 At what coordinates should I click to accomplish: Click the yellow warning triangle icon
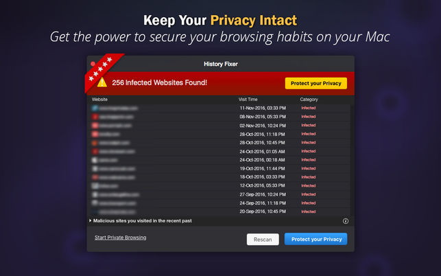pyautogui.click(x=102, y=82)
